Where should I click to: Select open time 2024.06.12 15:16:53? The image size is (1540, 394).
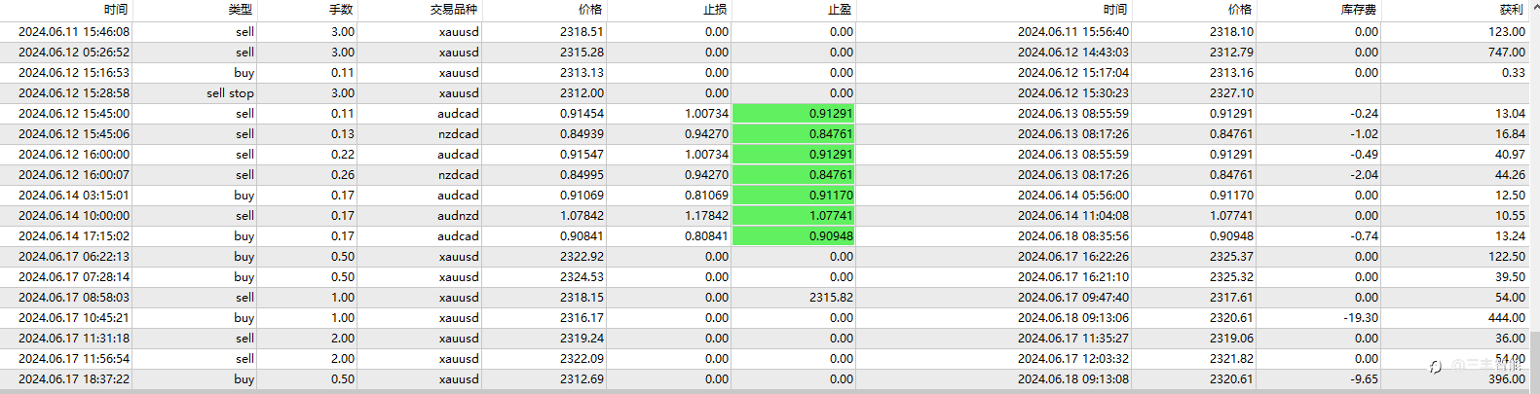pyautogui.click(x=74, y=72)
